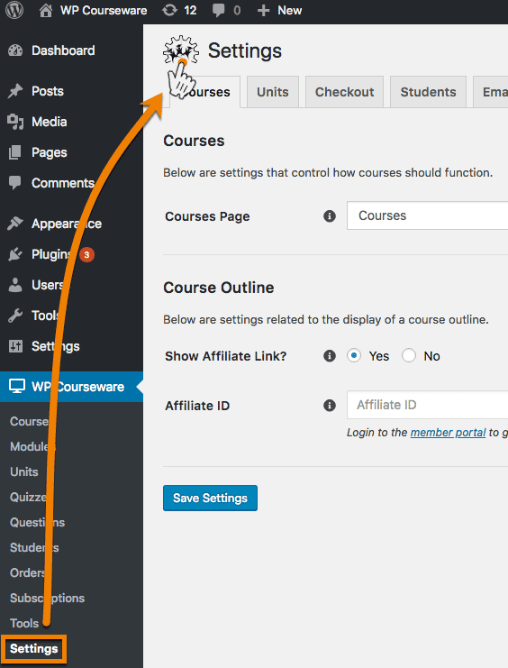Open Dashboard in the sidebar menu
Screen dimensions: 508x668
pyautogui.click(x=63, y=50)
